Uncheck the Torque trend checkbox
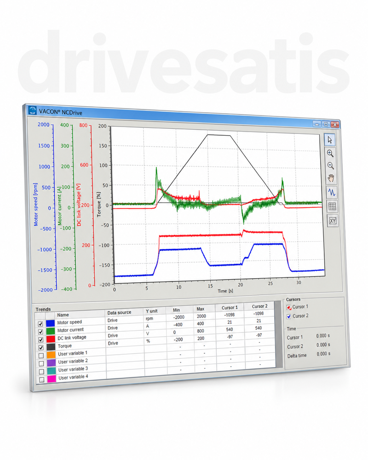368x460 pixels. [41, 348]
